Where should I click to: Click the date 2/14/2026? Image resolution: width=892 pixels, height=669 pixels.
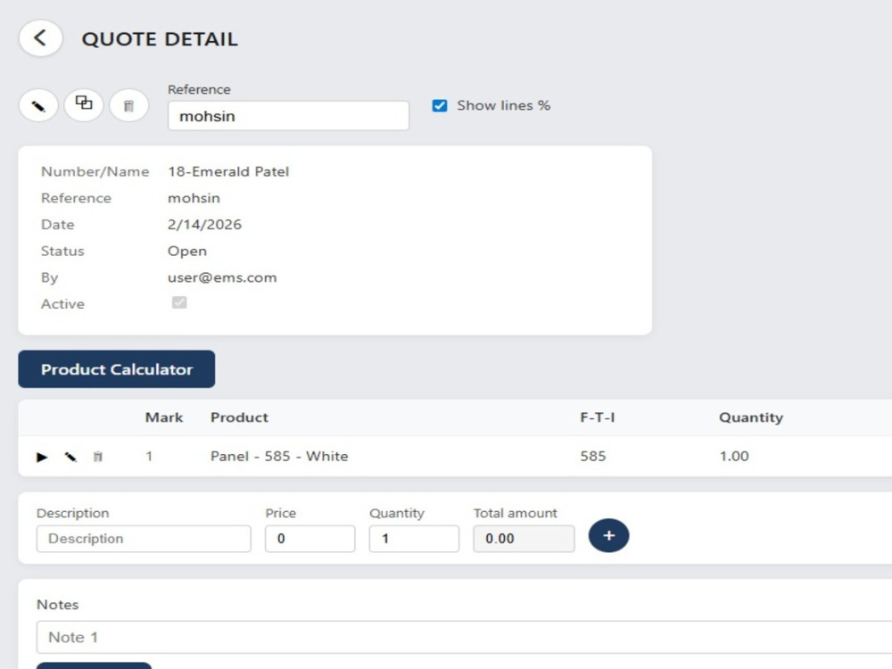point(204,225)
